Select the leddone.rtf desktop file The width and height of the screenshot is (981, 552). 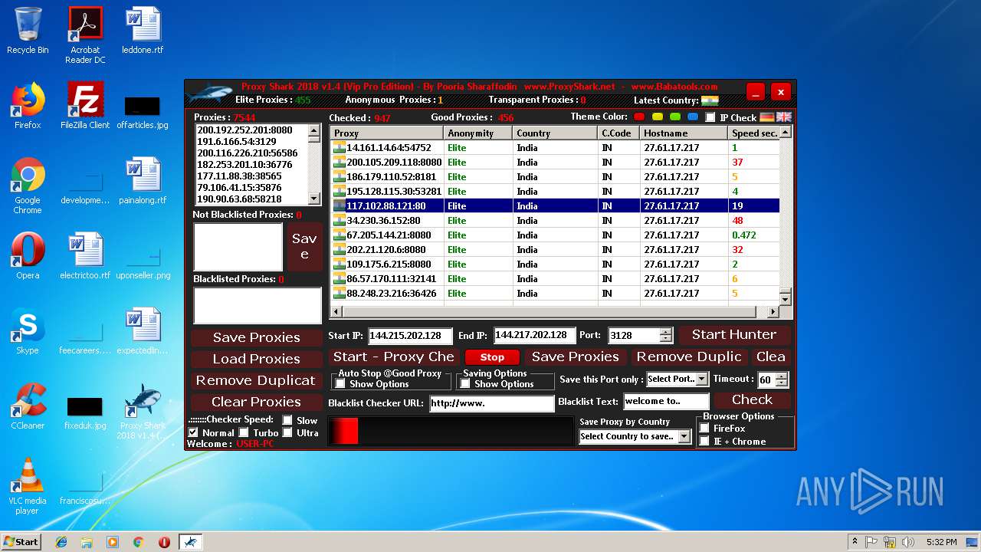coord(143,31)
